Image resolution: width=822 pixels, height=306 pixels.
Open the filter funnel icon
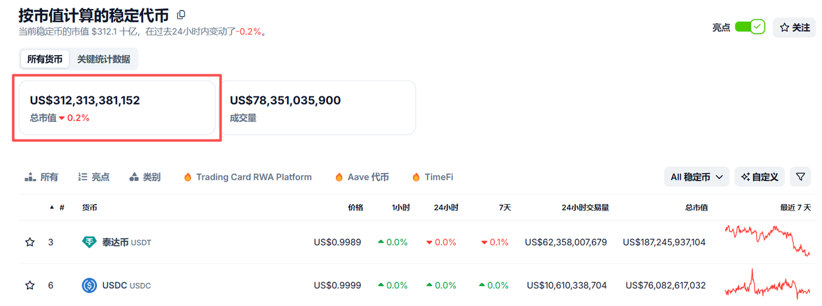pyautogui.click(x=800, y=176)
